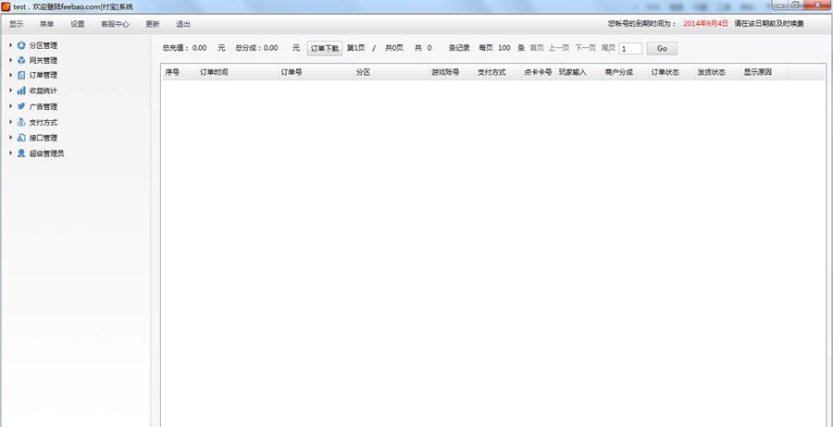Click the 接口管理 icon
The height and width of the screenshot is (427, 833).
tap(21, 138)
